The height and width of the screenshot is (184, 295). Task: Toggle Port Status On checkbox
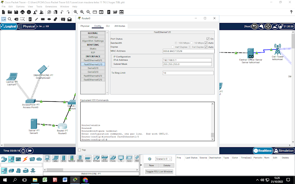pos(208,39)
